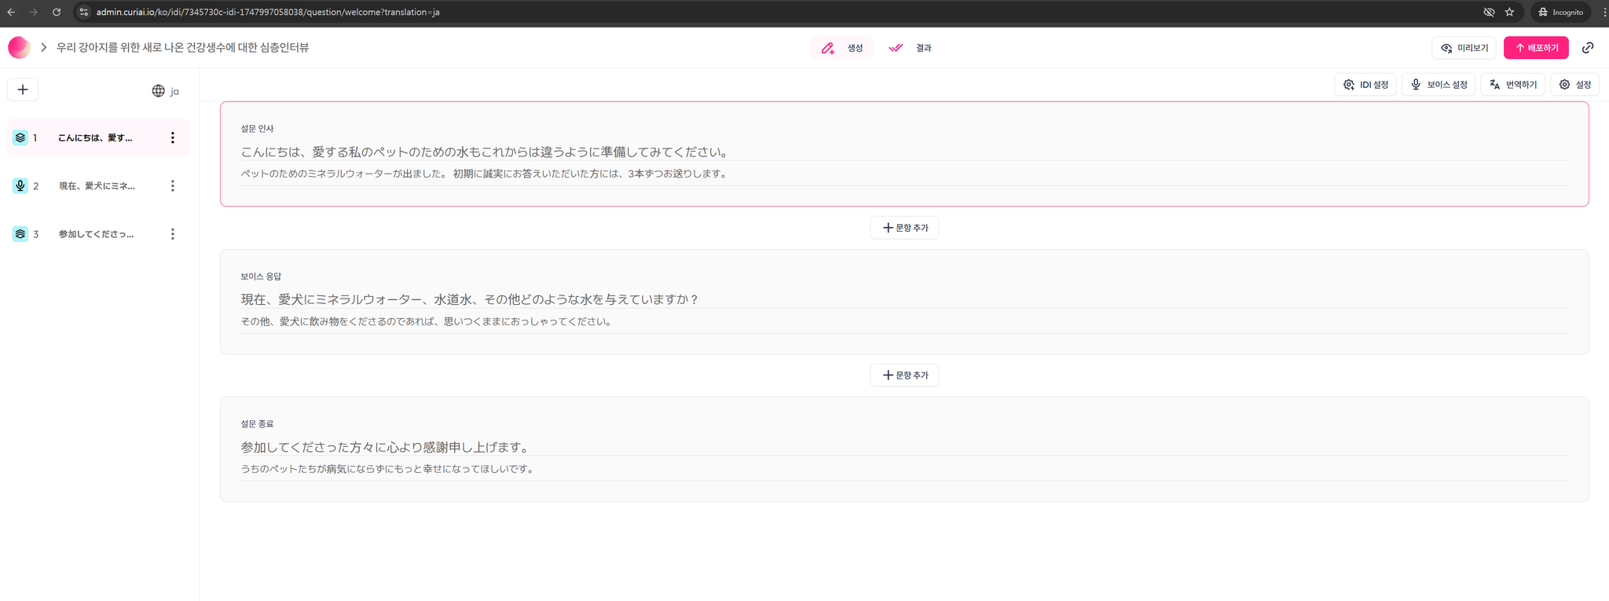Reload the page with the refresh icon

click(57, 12)
